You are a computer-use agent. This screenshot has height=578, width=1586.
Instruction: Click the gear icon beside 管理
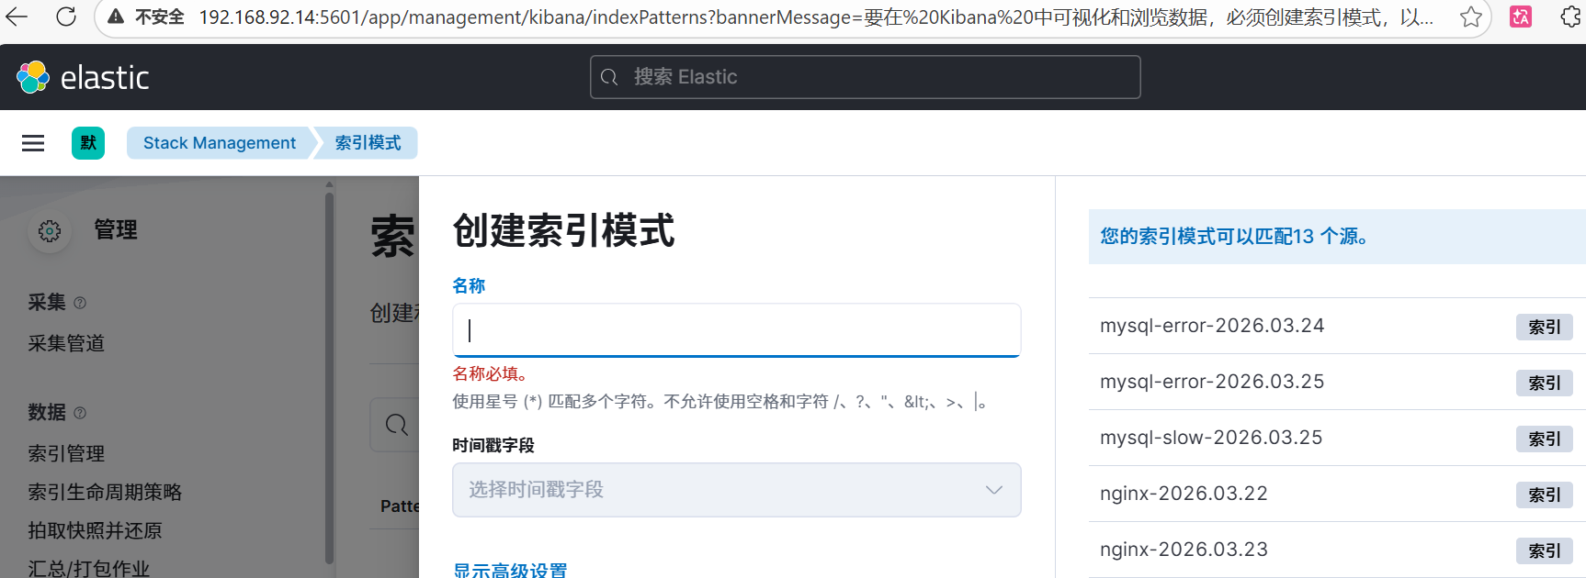tap(50, 231)
